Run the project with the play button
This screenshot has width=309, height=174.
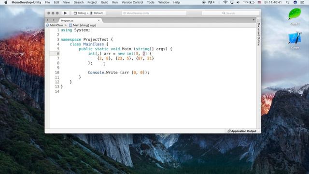tap(65, 13)
